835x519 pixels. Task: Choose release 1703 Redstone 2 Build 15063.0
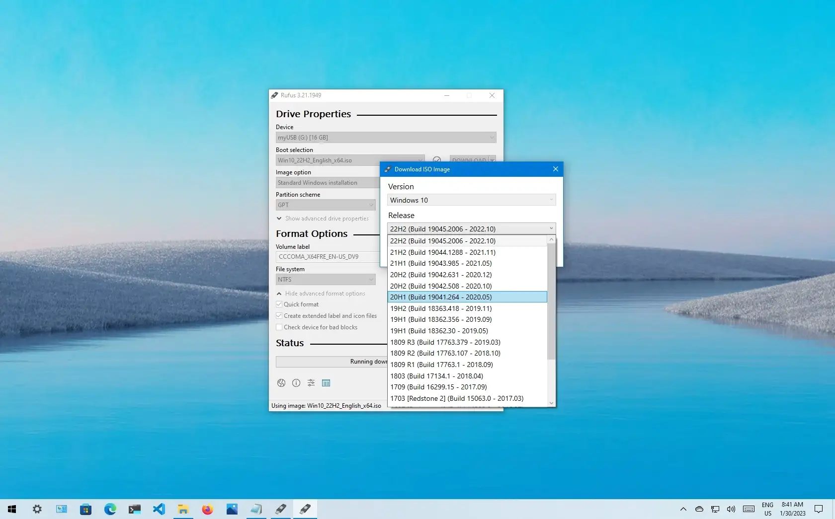(x=467, y=398)
